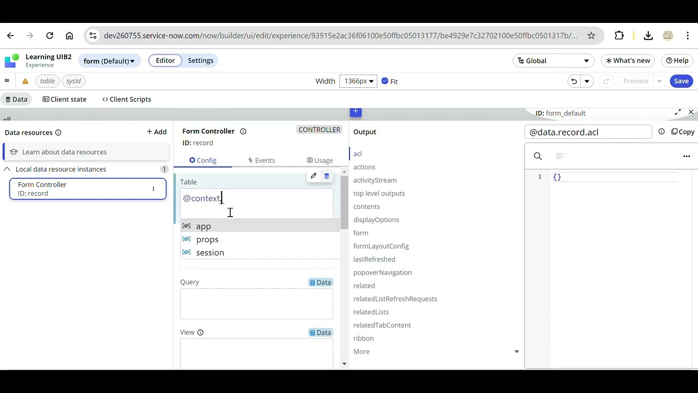This screenshot has height=393, width=698.
Task: Open the Data resources info icon
Action: click(x=58, y=133)
